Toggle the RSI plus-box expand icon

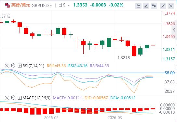20,66
